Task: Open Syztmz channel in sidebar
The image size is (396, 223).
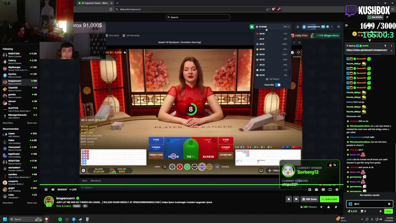Action: click(x=20, y=75)
